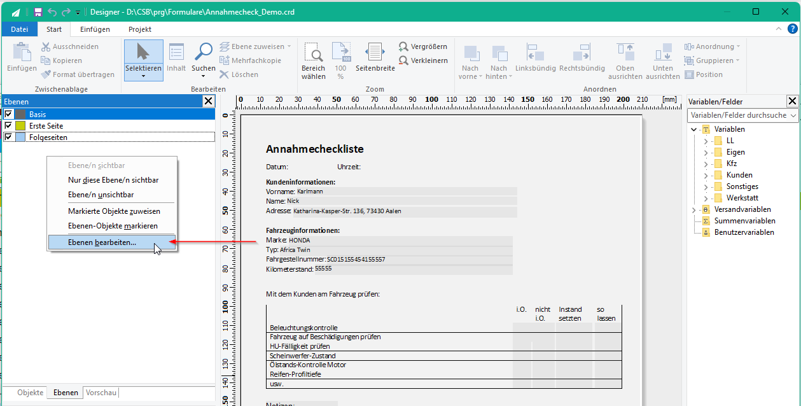Viewport: 801px width, 406px height.
Task: Select Benutzervariablen in the tree
Action: click(x=744, y=232)
